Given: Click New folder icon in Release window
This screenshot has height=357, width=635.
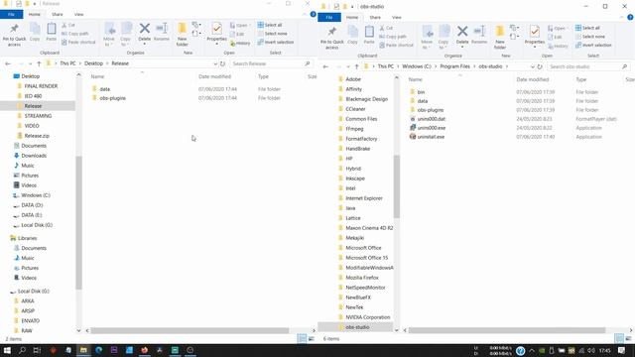Looking at the screenshot, I should 183,34.
